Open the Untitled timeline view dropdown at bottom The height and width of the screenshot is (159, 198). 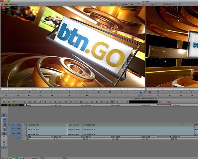click(x=36, y=158)
